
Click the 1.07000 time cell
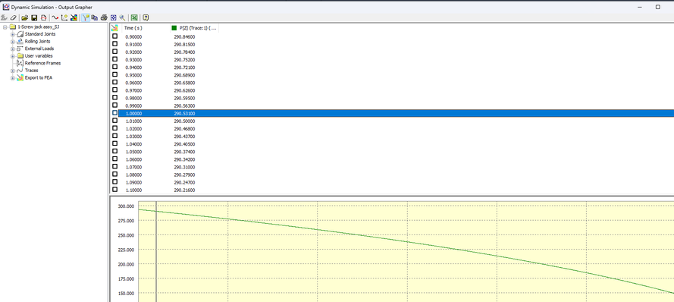click(133, 167)
